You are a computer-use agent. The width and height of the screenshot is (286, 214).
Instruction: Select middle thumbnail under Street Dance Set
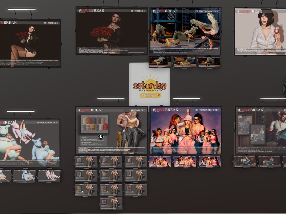[x=185, y=62]
